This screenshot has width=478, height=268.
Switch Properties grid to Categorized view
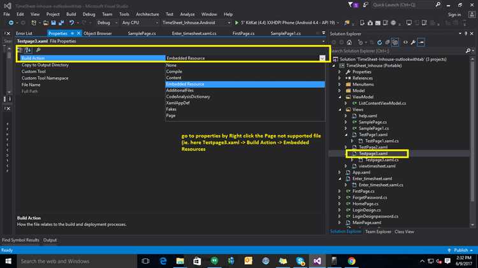click(20, 50)
